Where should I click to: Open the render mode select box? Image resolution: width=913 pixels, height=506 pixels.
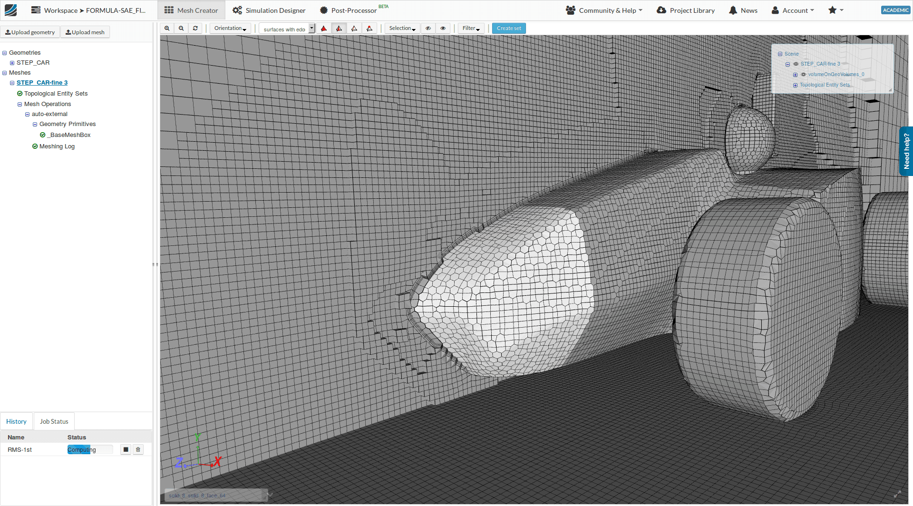coord(287,29)
